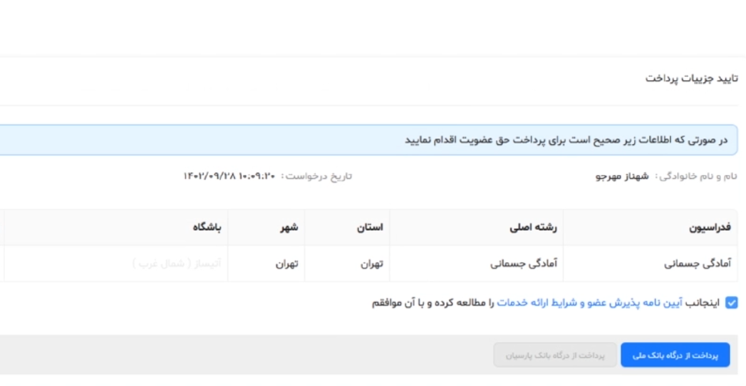Image resolution: width=746 pixels, height=386 pixels.
Task: Click پرداخت از درگاه بانک ملی button
Action: (x=675, y=355)
